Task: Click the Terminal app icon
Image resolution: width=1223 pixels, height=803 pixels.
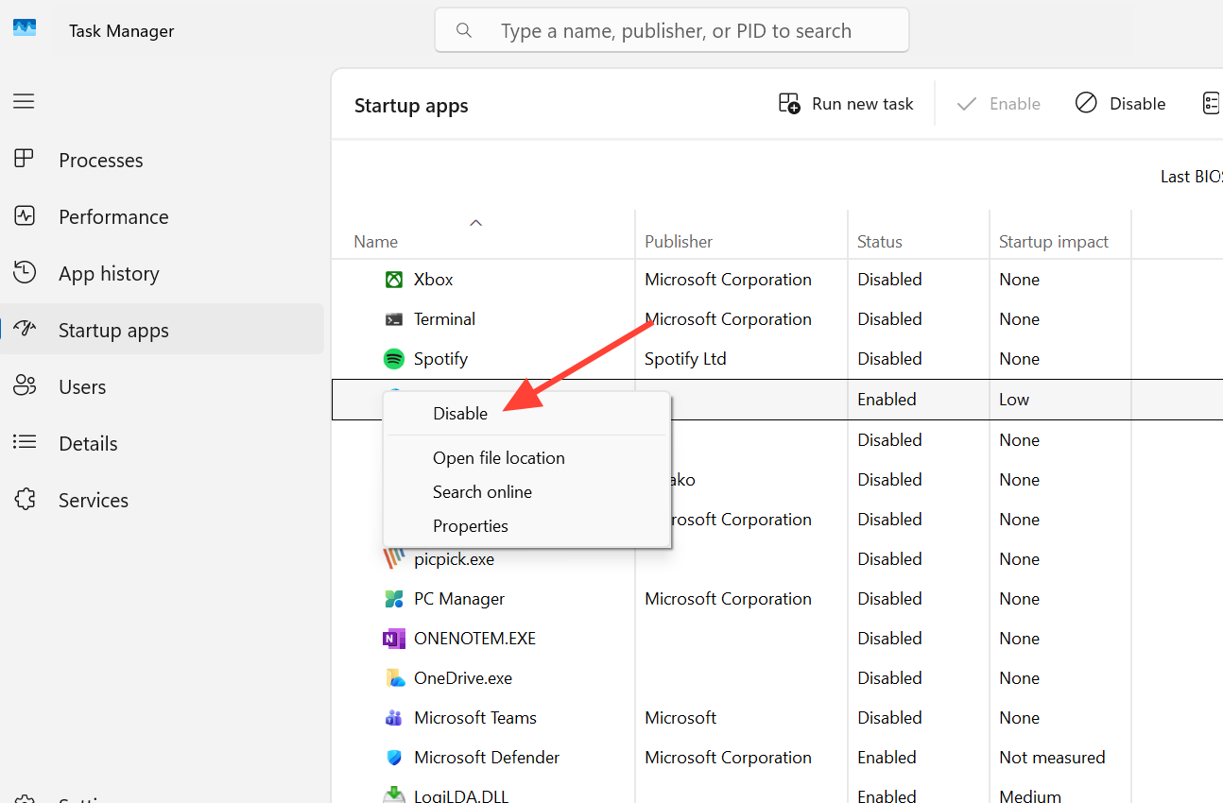Action: 394,319
